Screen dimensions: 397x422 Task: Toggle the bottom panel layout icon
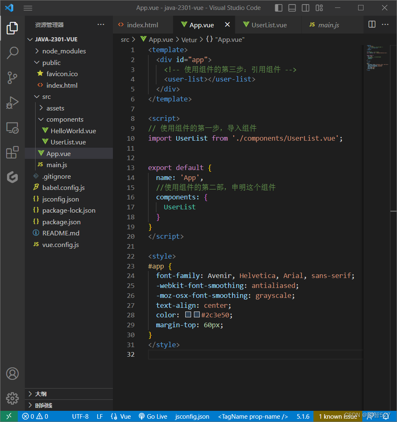pos(292,8)
